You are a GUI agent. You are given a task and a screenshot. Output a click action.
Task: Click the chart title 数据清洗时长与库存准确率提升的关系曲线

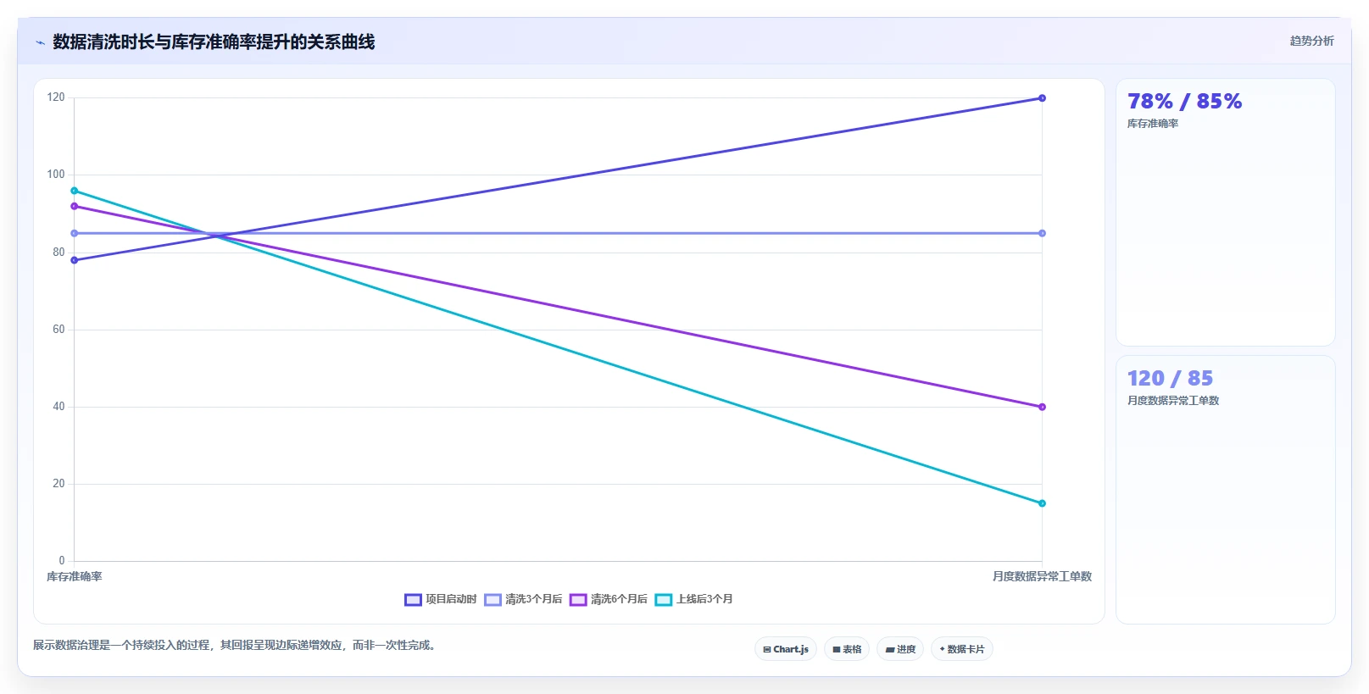click(x=214, y=42)
